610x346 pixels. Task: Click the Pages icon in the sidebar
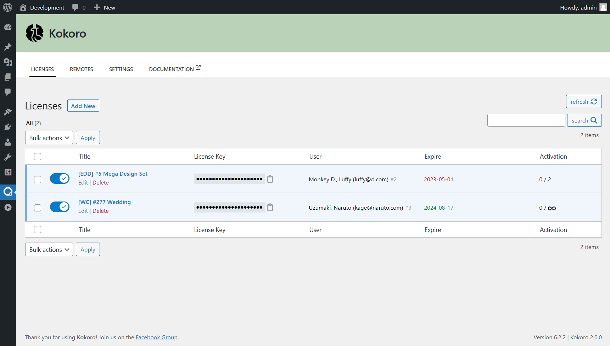[x=8, y=77]
